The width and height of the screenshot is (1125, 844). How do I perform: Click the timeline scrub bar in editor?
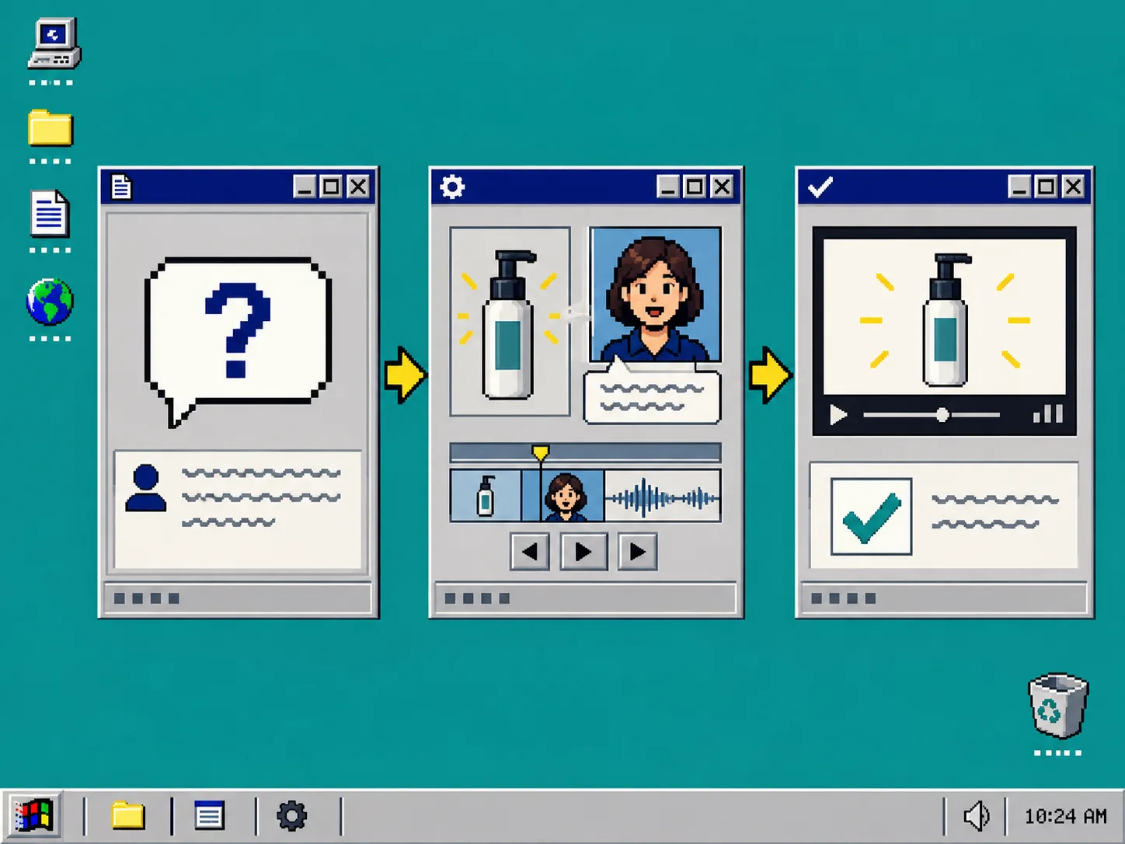tap(585, 452)
